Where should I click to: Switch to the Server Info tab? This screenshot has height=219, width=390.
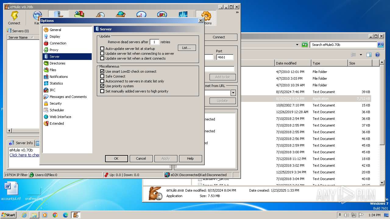point(21,143)
